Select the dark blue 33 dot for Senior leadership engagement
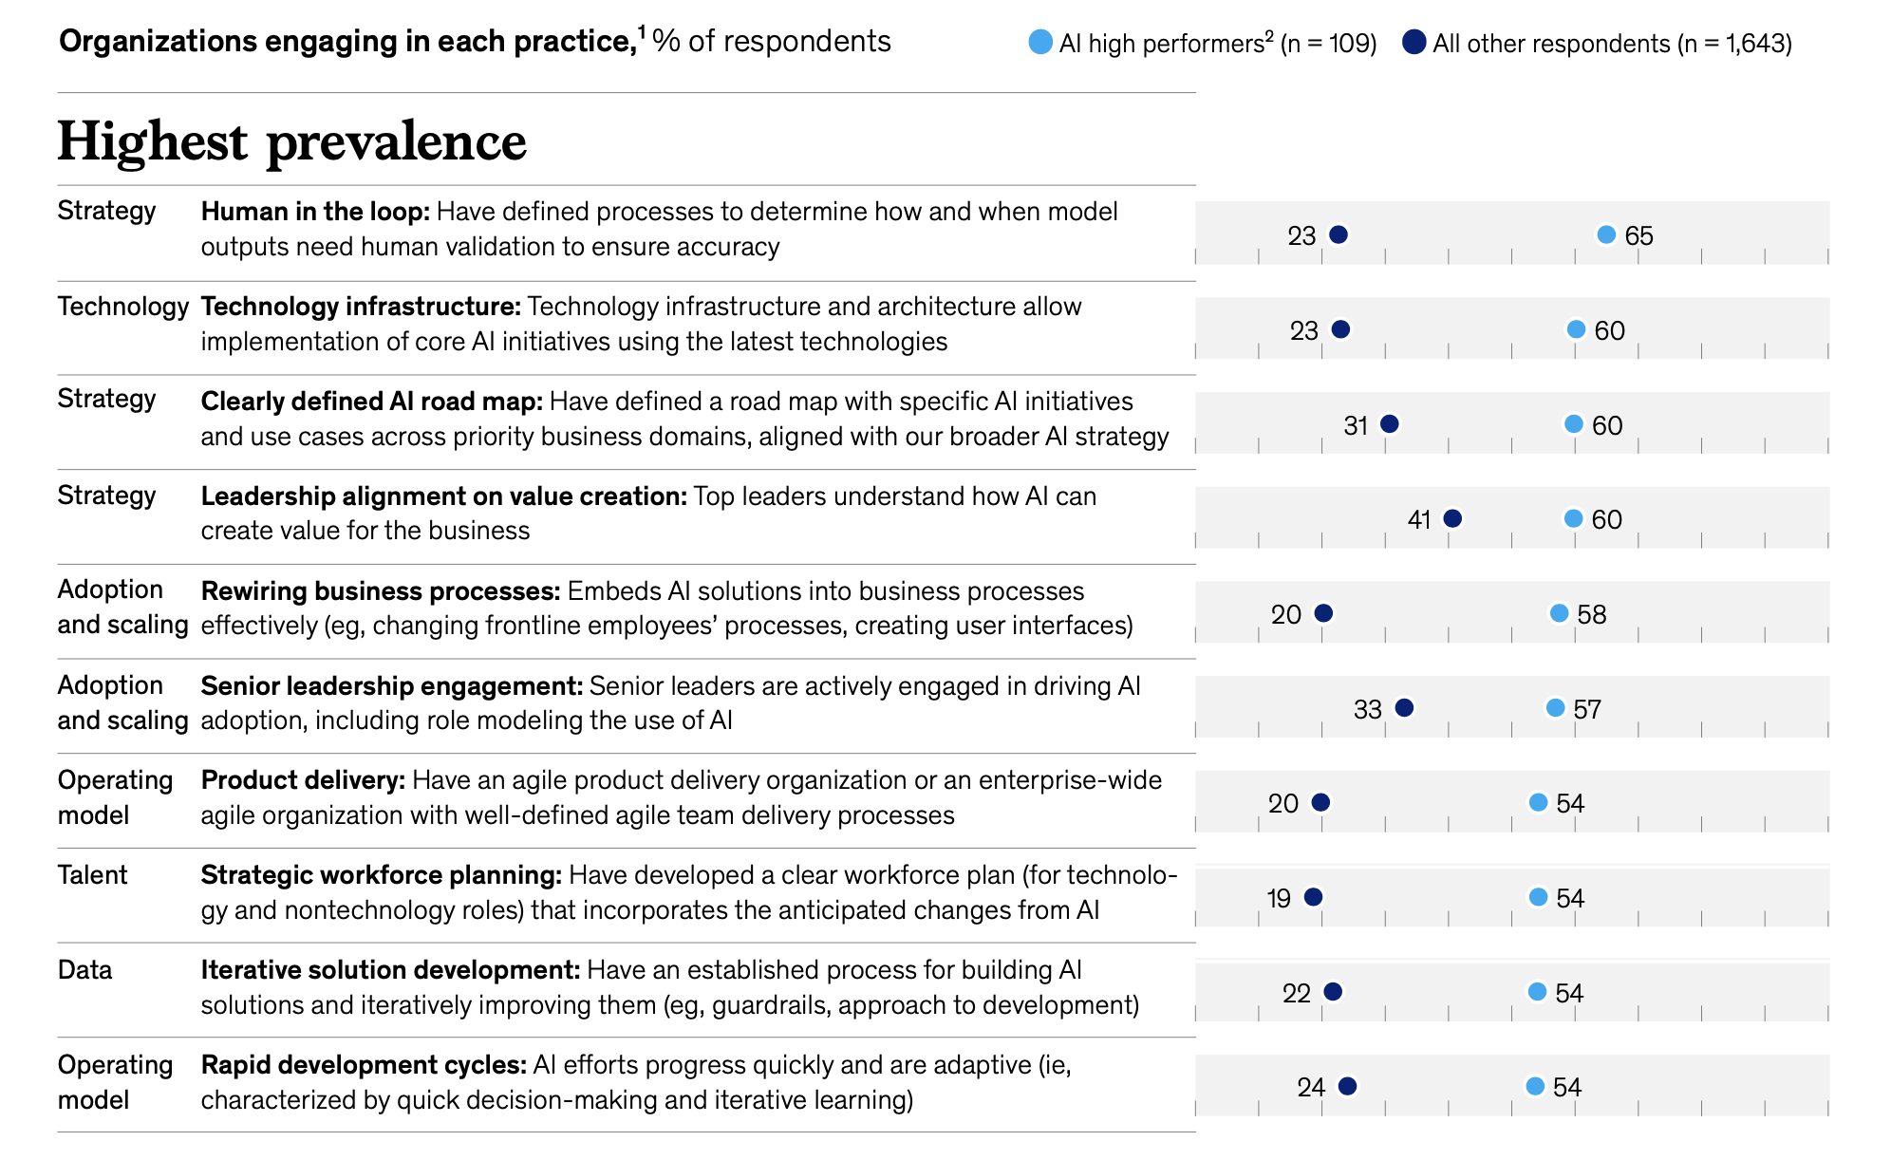 1405,708
